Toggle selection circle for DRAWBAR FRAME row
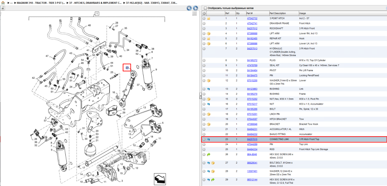 pos(204,24)
